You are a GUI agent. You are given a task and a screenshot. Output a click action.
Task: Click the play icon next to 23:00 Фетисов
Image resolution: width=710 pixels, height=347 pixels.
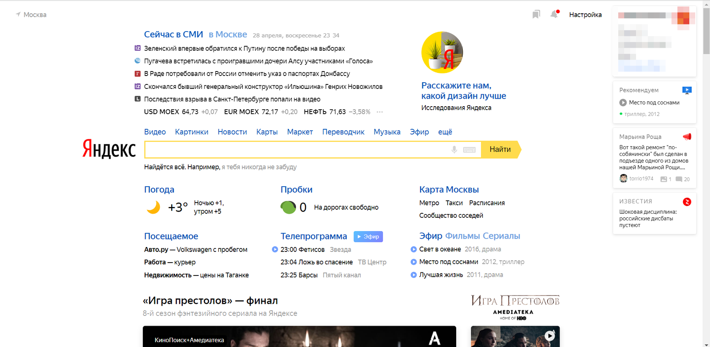click(x=275, y=249)
